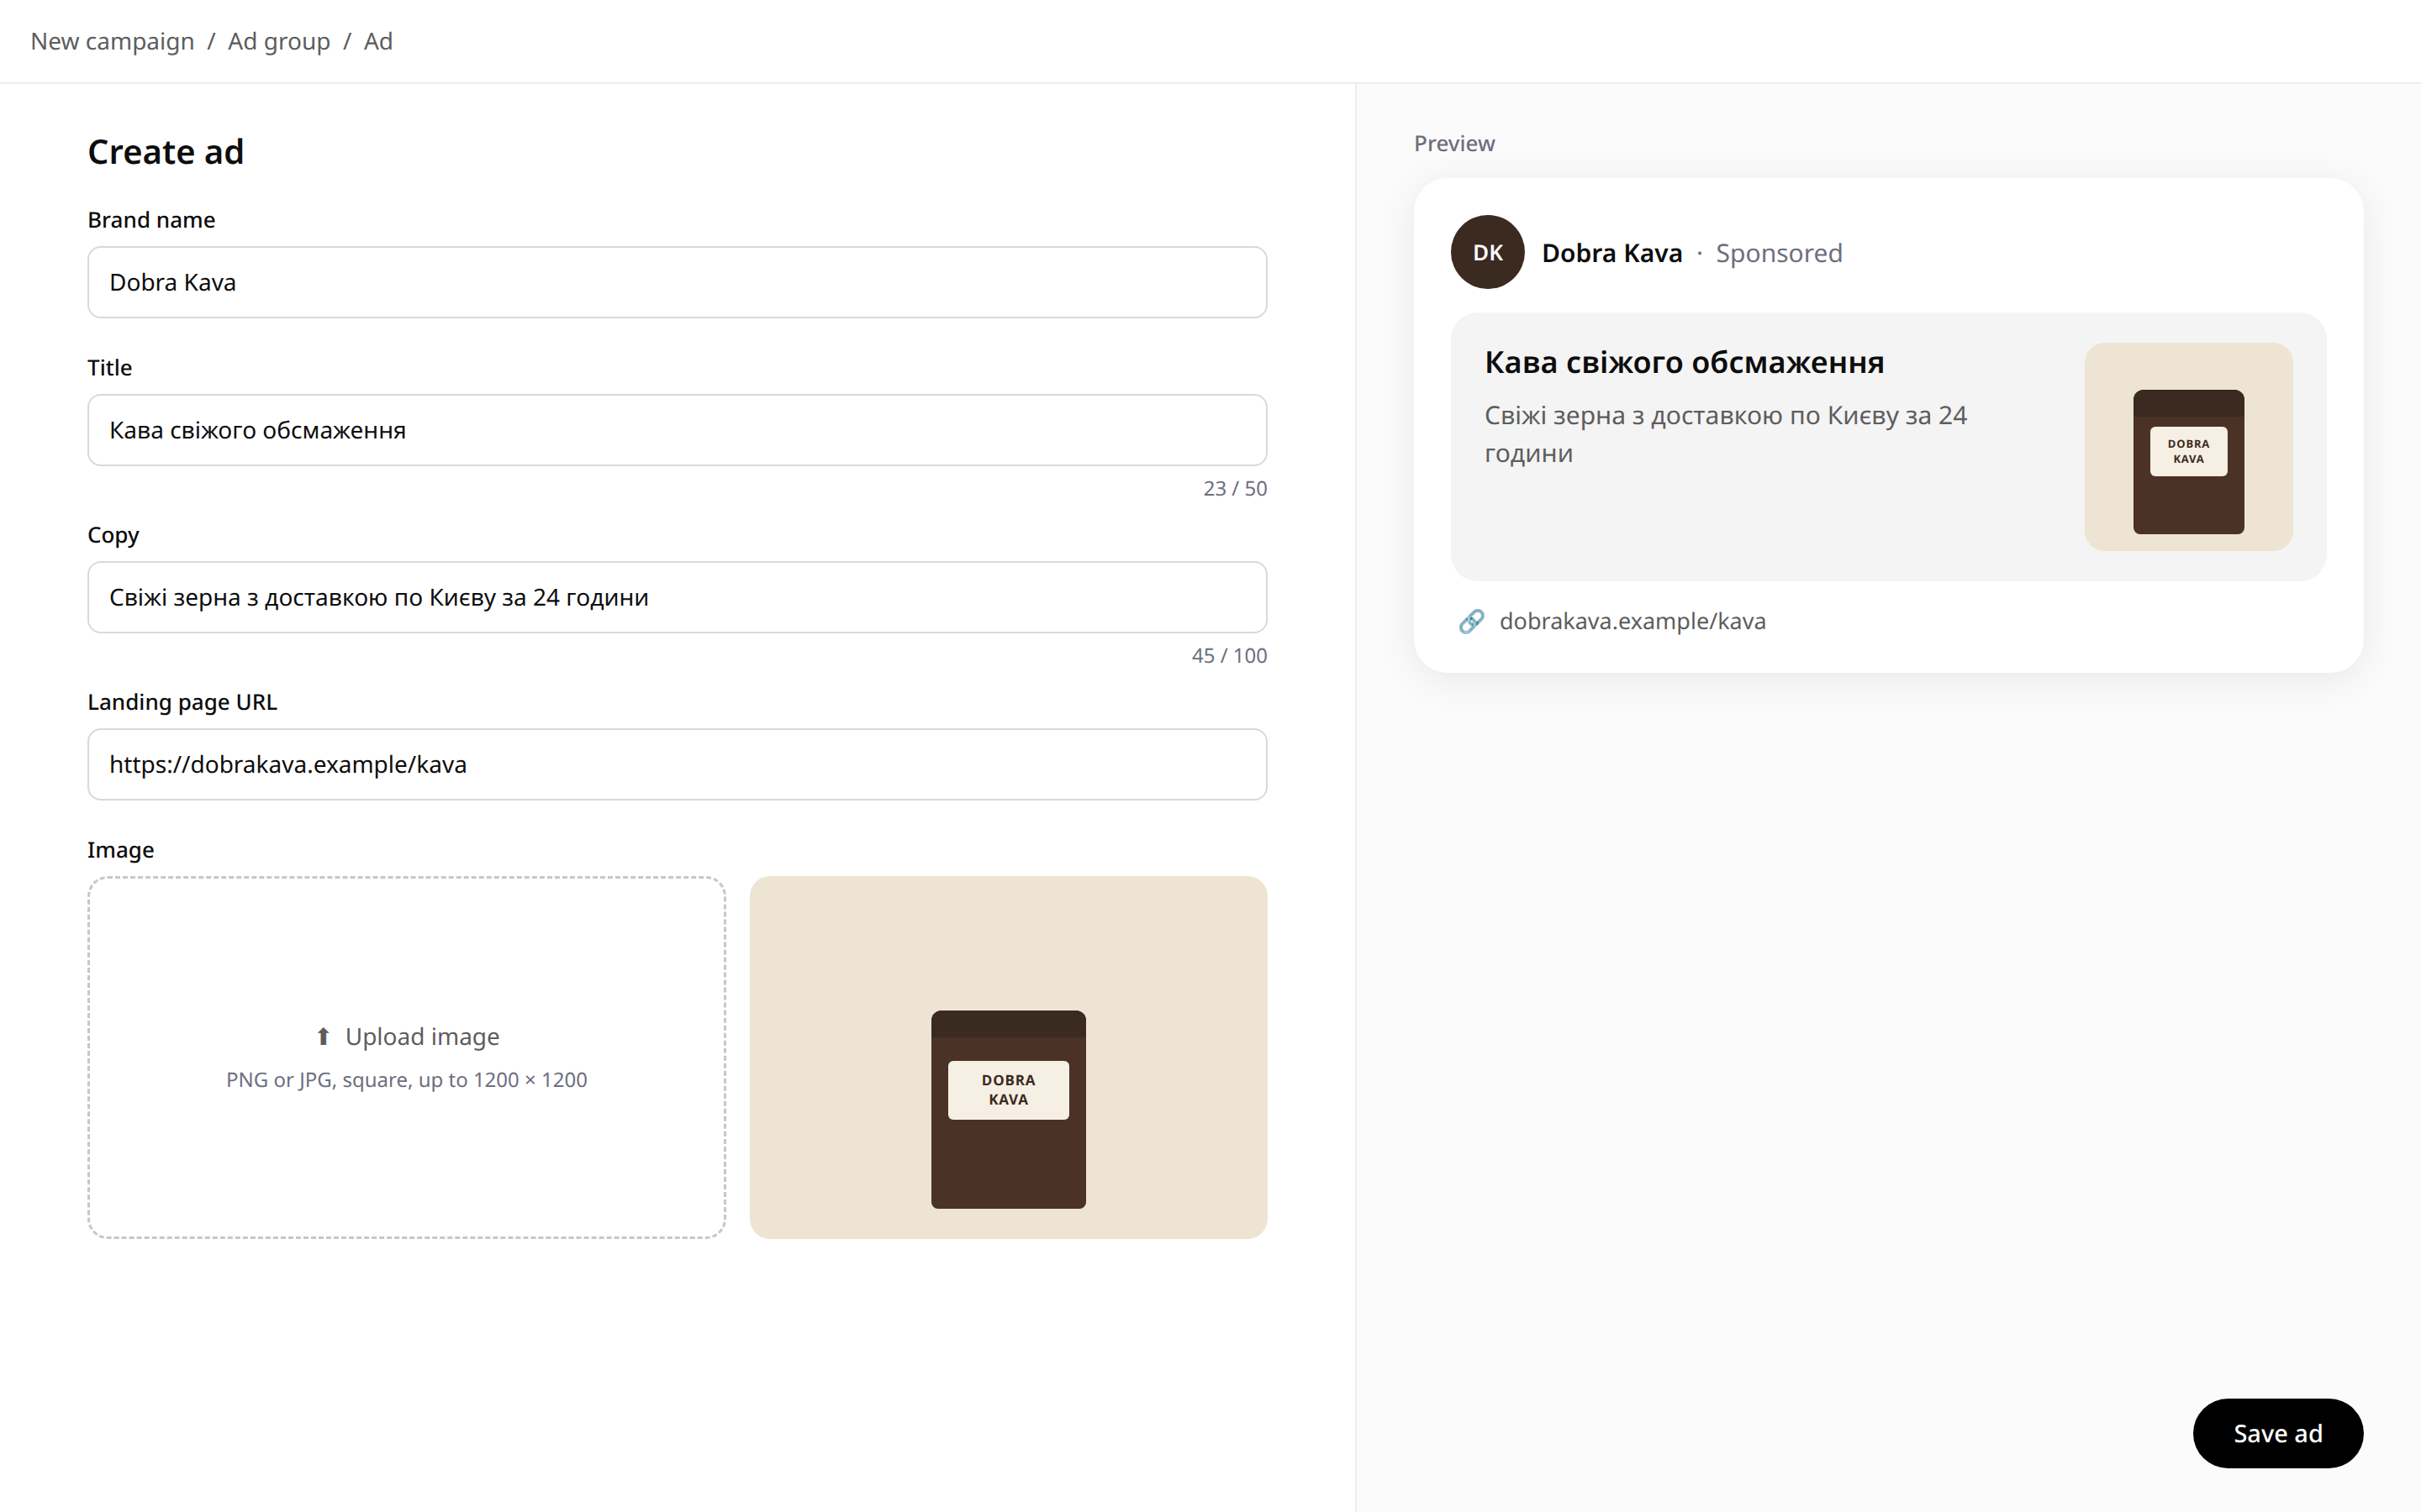Click the preview product image thumbnail
This screenshot has width=2421, height=1512.
[x=2189, y=447]
